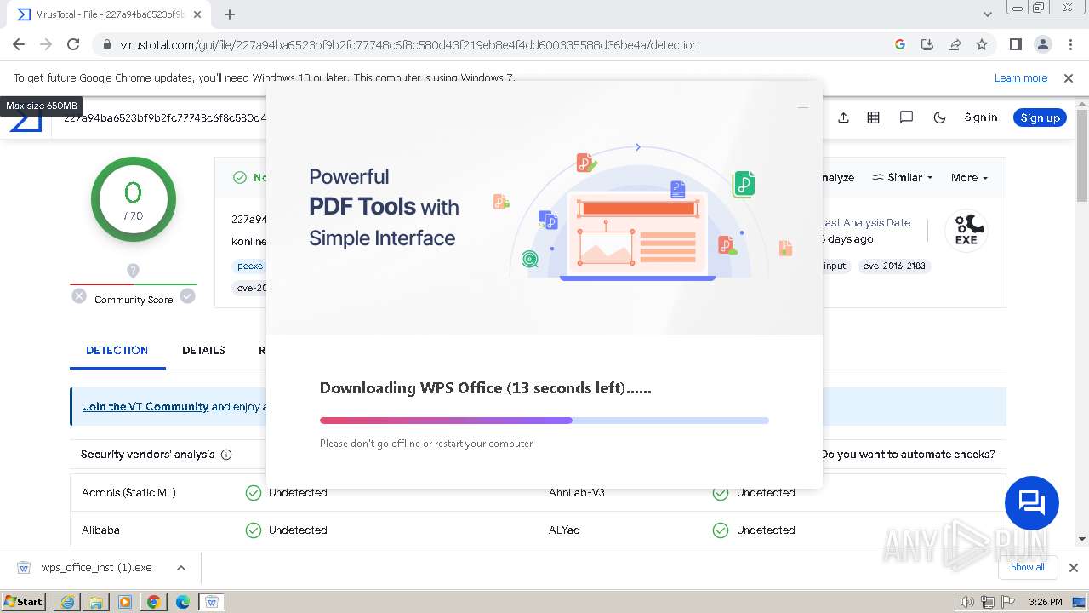Screen dimensions: 1089x613
Task: Open new browser tab with plus icon
Action: [x=230, y=14]
